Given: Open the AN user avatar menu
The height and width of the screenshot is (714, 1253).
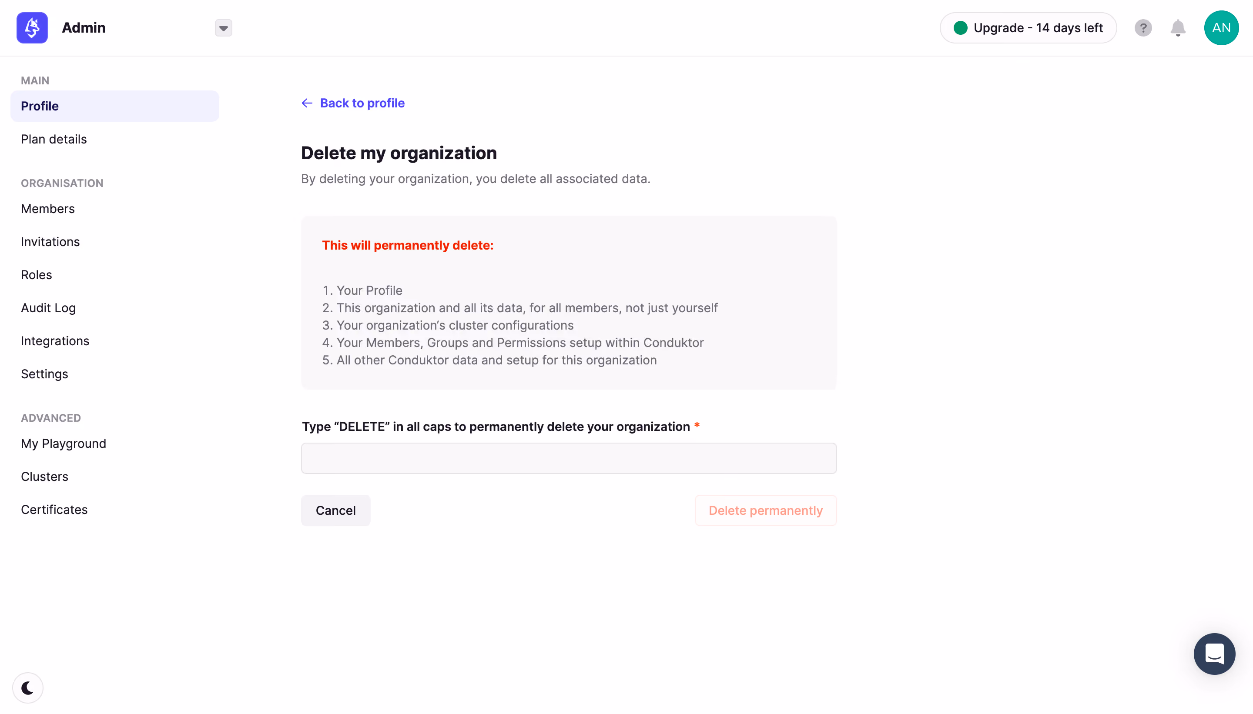Looking at the screenshot, I should (x=1221, y=28).
